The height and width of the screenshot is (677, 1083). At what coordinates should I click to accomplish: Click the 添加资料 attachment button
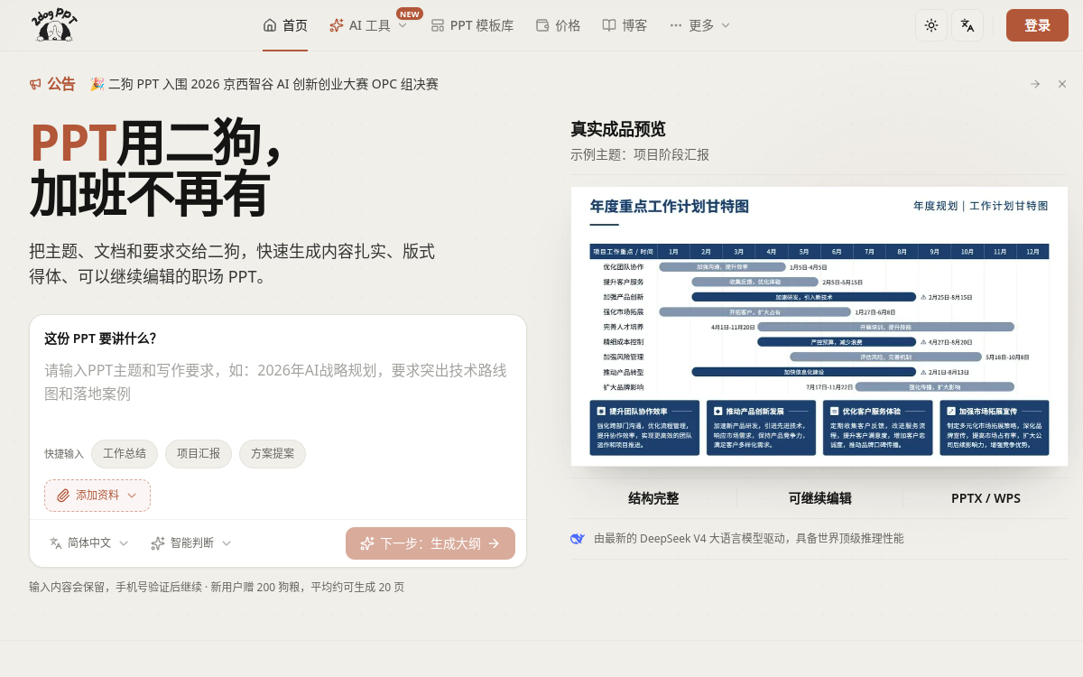tap(97, 496)
